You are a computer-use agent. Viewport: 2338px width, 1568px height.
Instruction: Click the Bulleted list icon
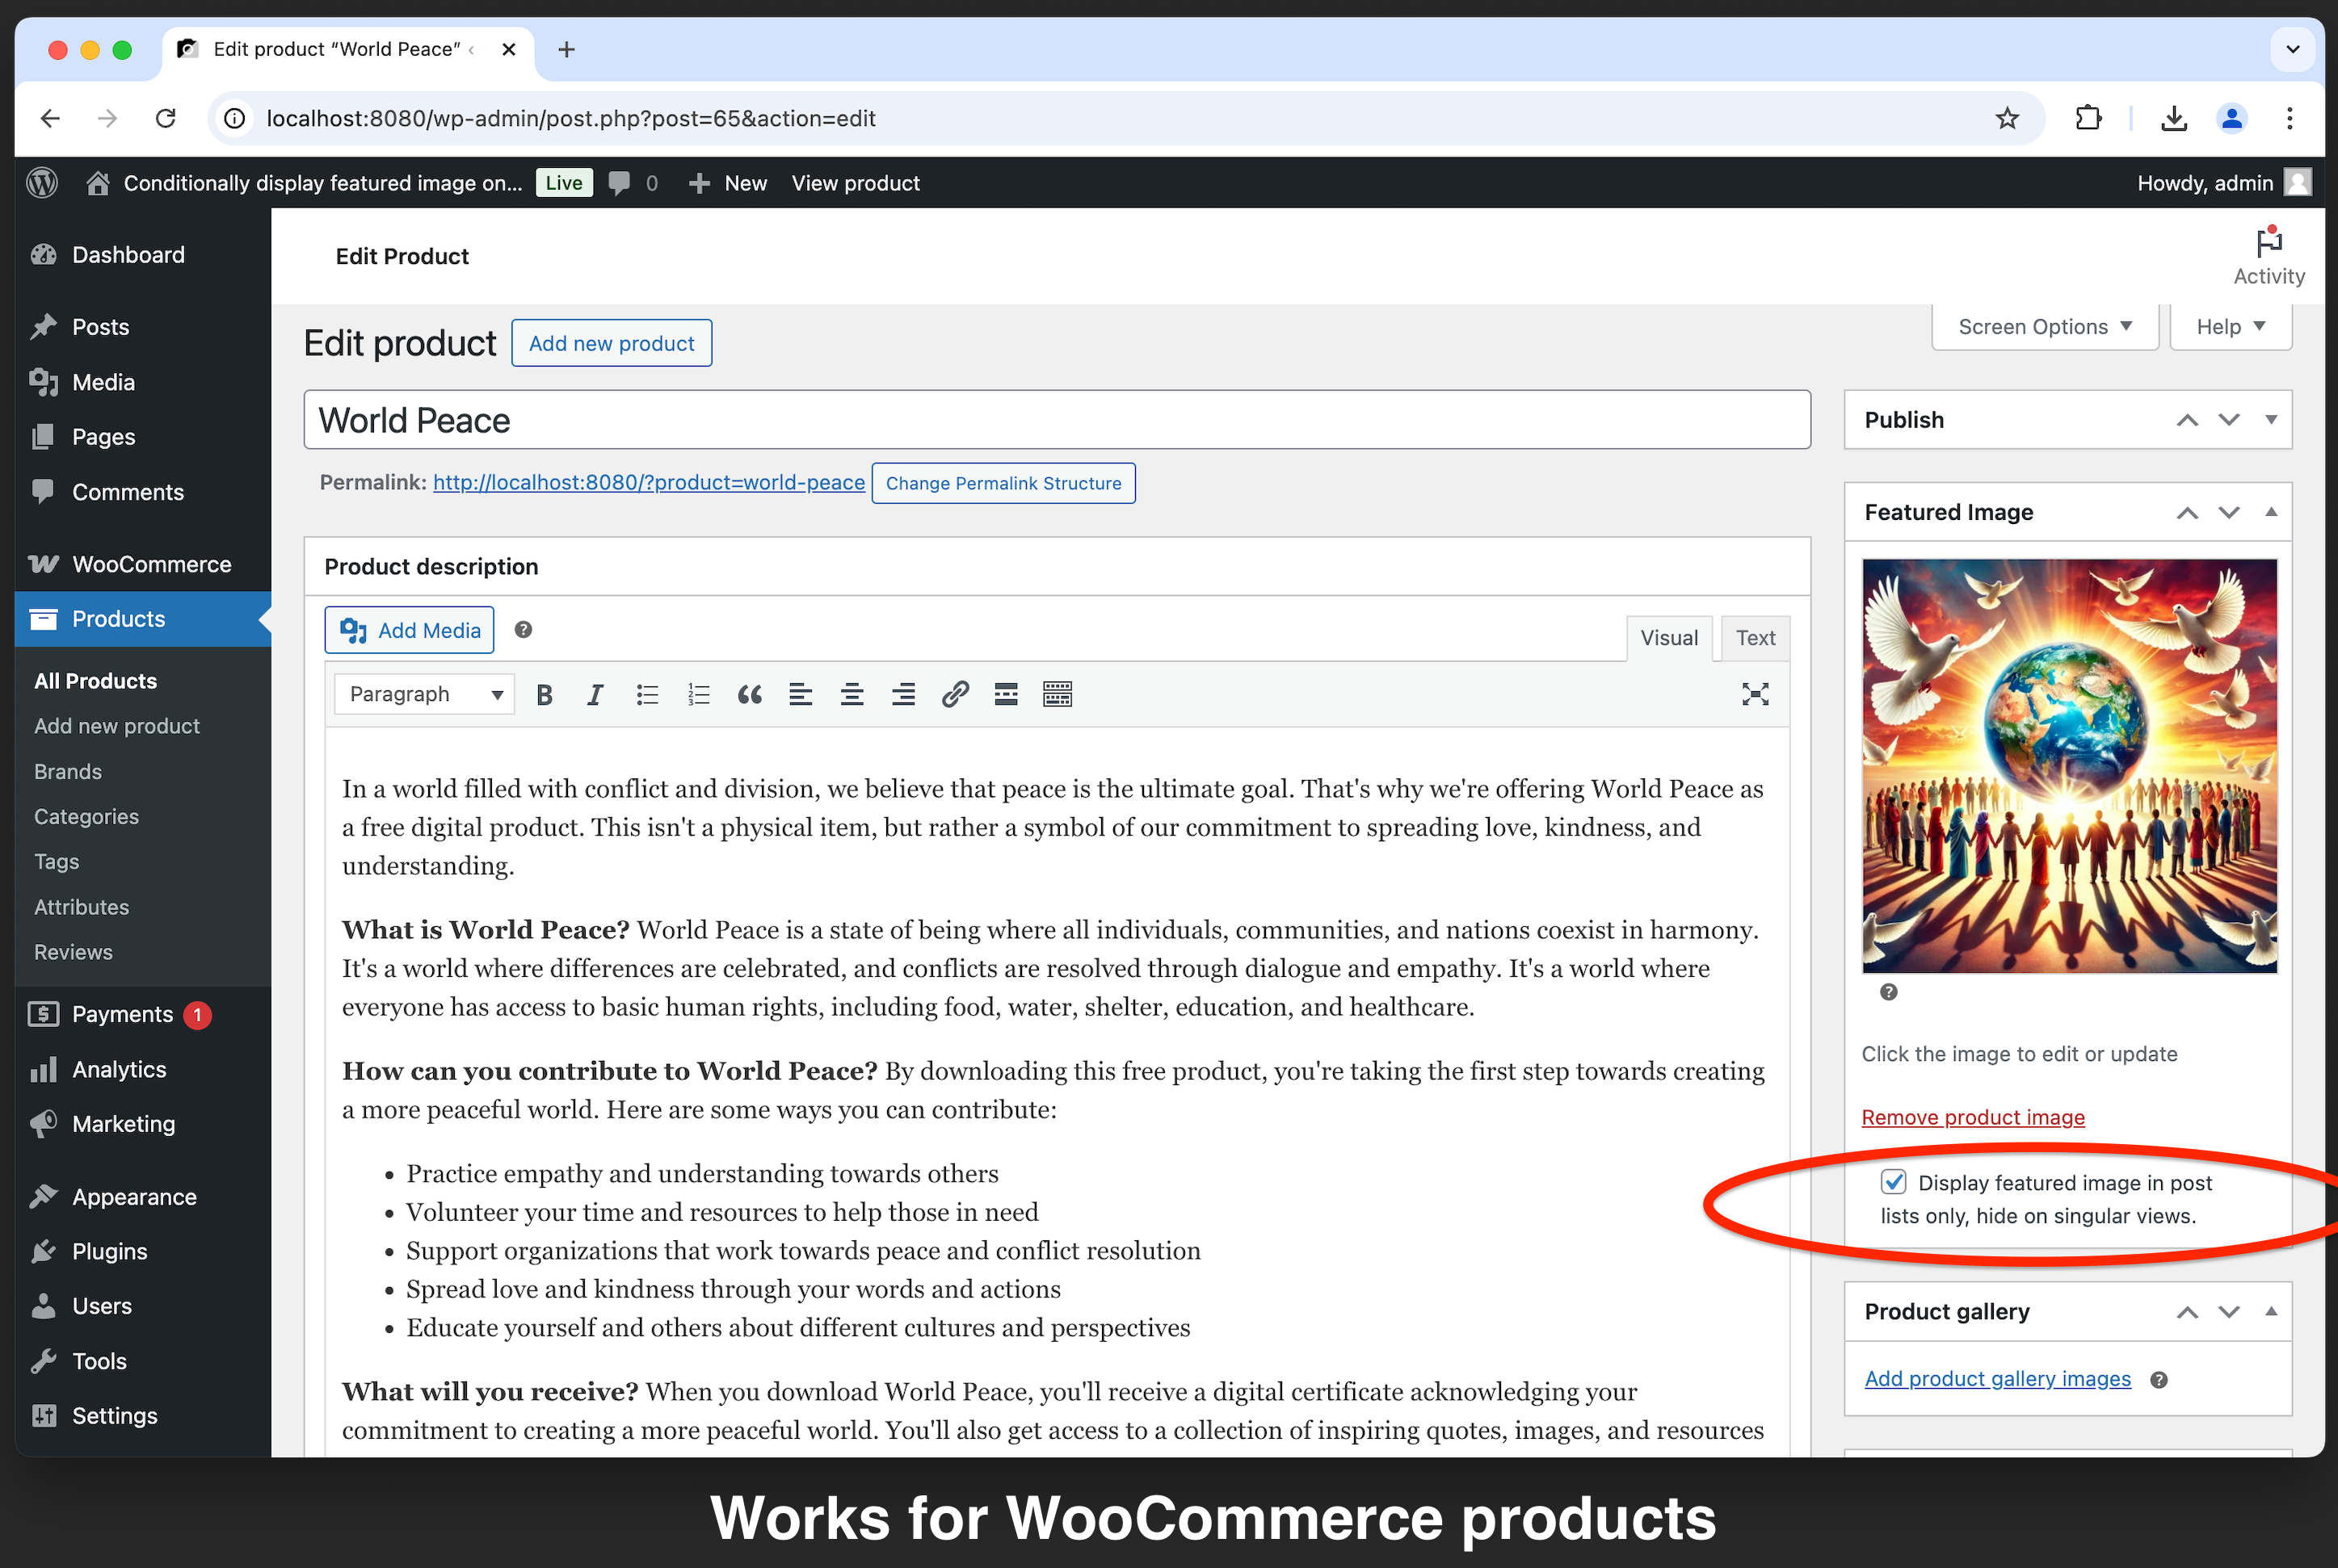tap(646, 694)
